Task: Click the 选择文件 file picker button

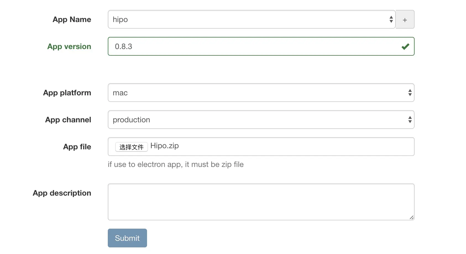Action: click(131, 147)
